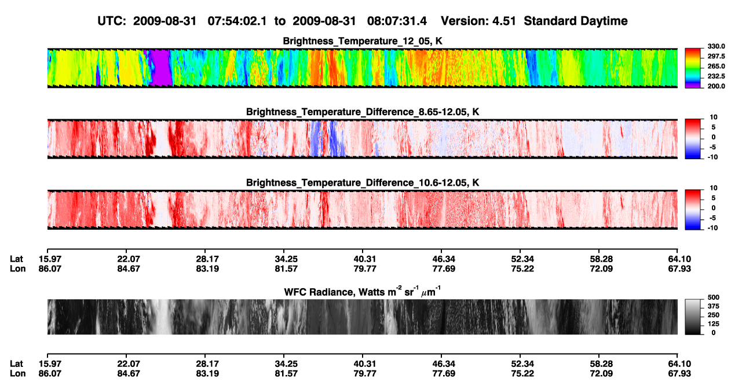Click the 'Lon' label above the WFC panel
Viewport: 753px width, 386px height.
click(x=18, y=269)
